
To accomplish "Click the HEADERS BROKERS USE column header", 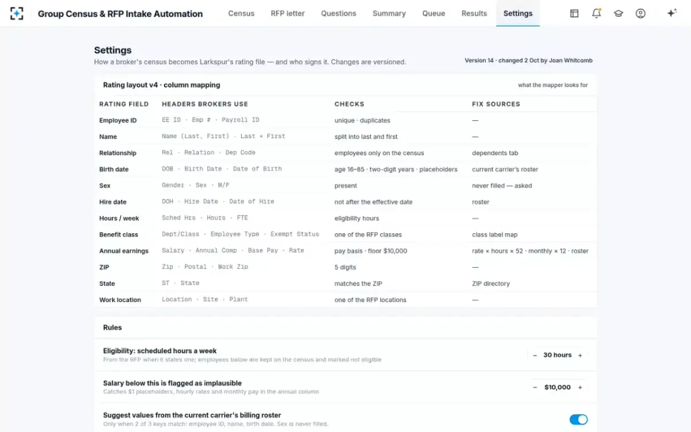I will [x=205, y=104].
